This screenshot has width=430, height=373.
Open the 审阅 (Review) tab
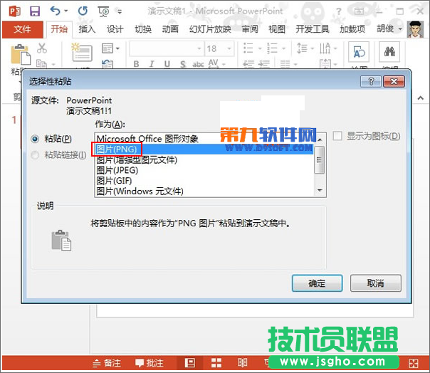[x=250, y=28]
